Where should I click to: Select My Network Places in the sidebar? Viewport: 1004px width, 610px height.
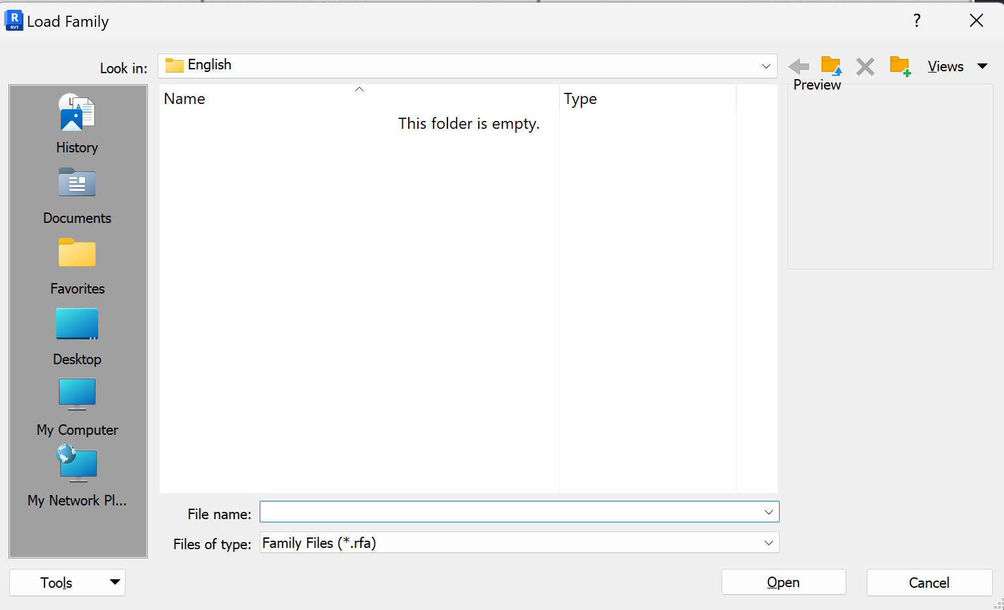pyautogui.click(x=77, y=477)
